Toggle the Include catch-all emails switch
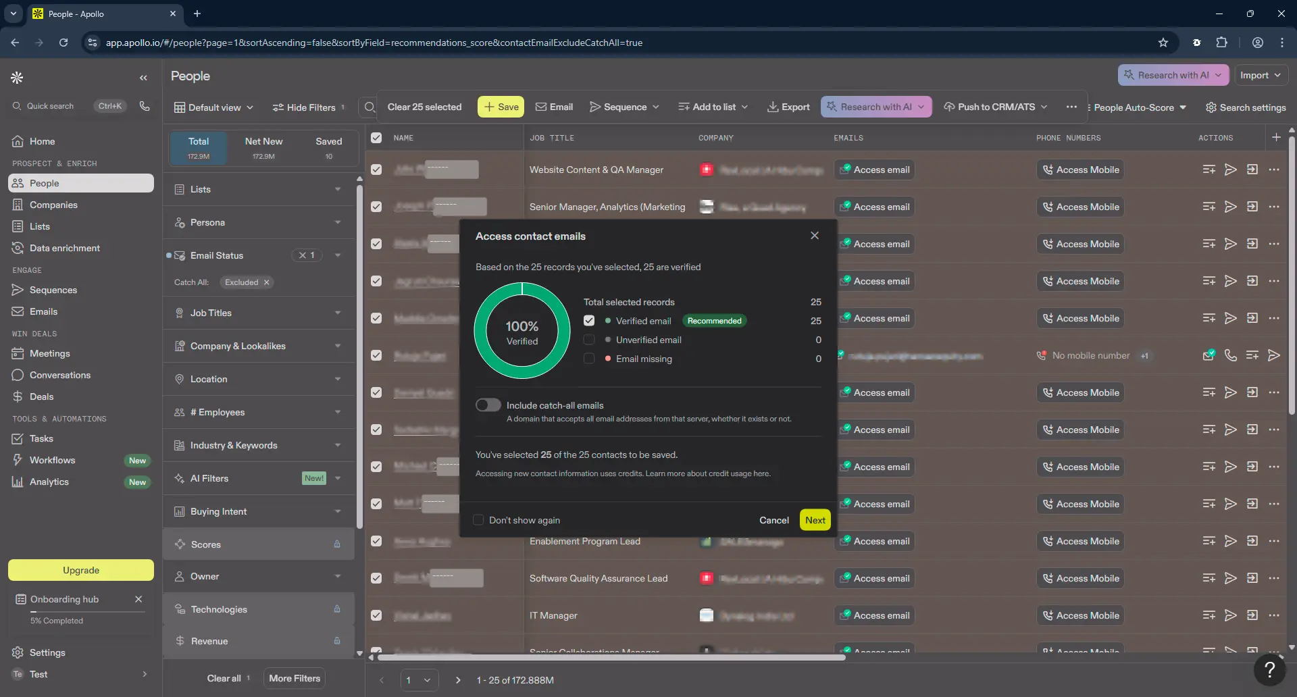The height and width of the screenshot is (697, 1297). click(488, 405)
